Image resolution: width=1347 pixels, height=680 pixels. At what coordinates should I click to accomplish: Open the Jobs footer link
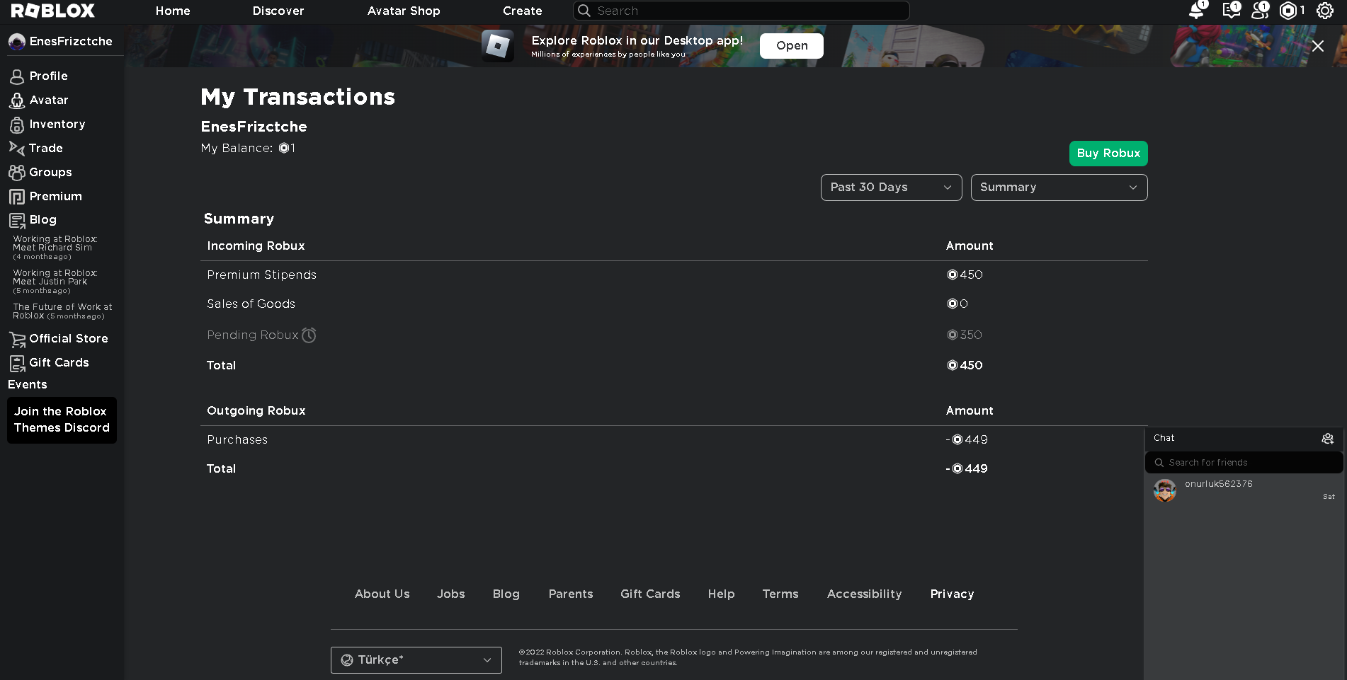(x=451, y=594)
